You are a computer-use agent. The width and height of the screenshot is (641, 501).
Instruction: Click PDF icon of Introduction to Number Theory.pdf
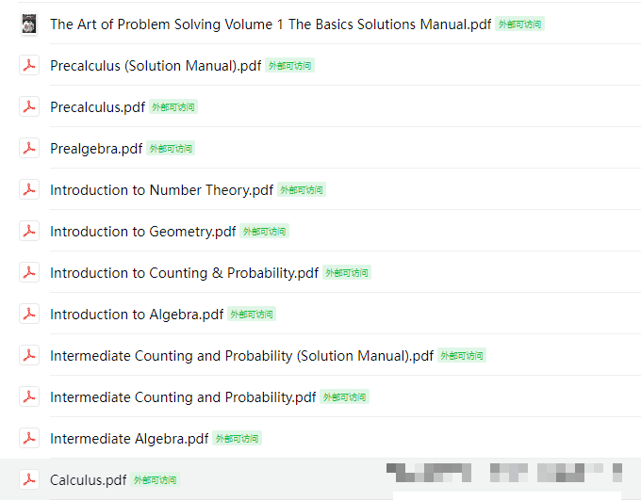point(29,189)
